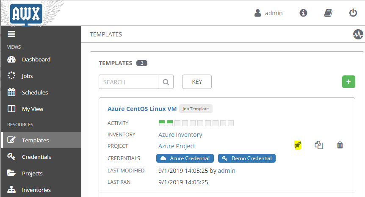Image resolution: width=365 pixels, height=197 pixels.
Task: Click the Job Template label badge
Action: (x=196, y=109)
